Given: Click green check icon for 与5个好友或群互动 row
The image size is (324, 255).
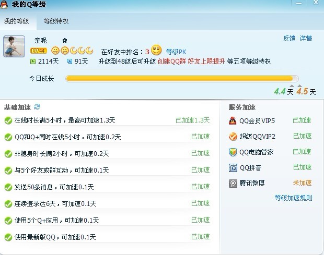Looking at the screenshot, I should pos(8,171).
